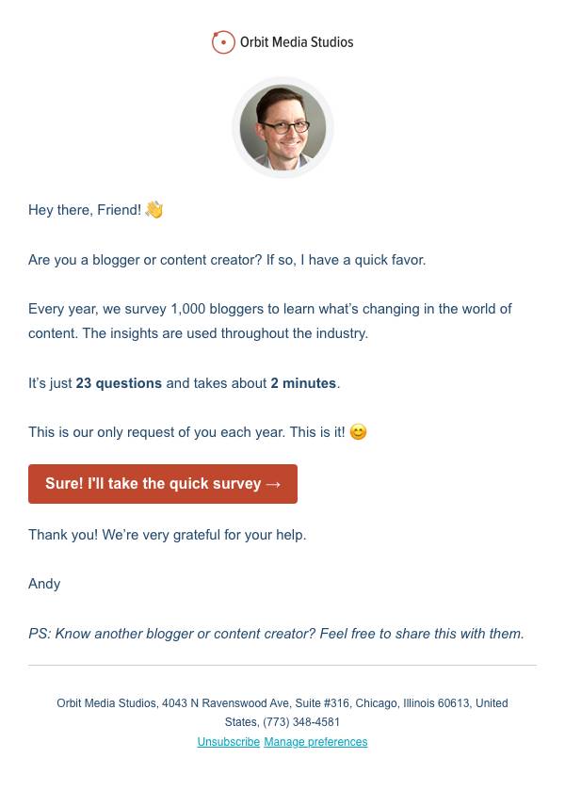Click the paragraph about surveying 1,000 bloggers
565x790 pixels.
pyautogui.click(x=270, y=321)
